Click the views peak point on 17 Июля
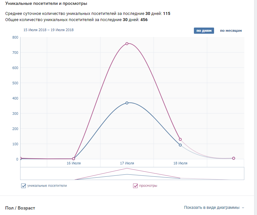The width and height of the screenshot is (257, 215). [x=127, y=43]
